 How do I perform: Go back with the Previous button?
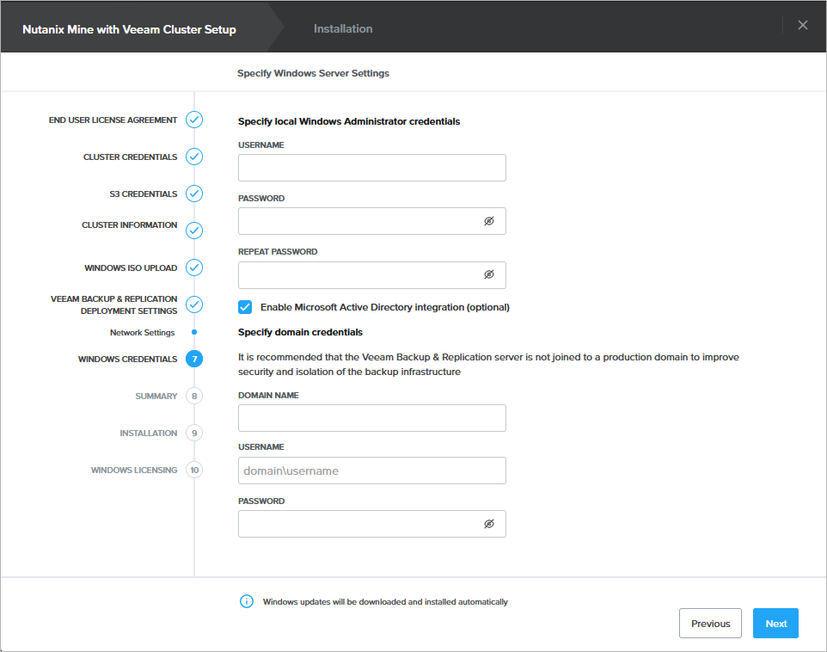tap(710, 624)
